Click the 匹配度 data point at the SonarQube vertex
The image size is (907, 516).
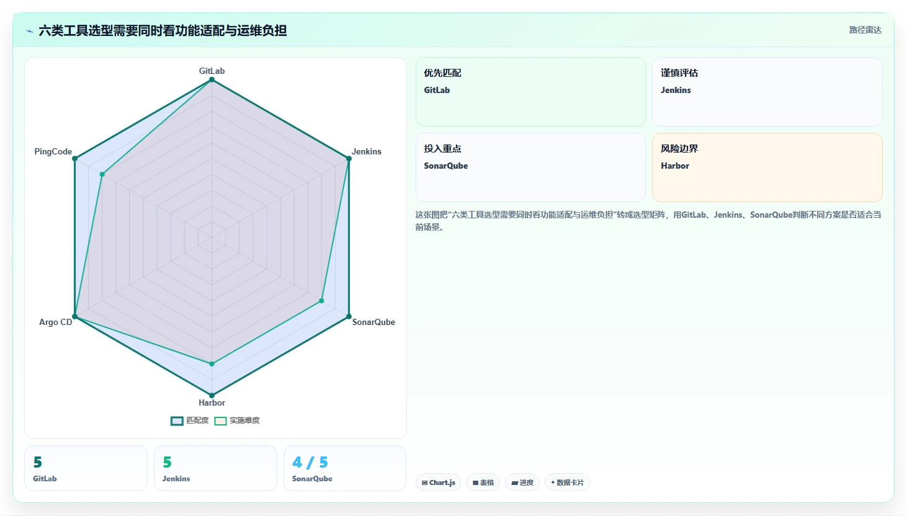(x=349, y=316)
